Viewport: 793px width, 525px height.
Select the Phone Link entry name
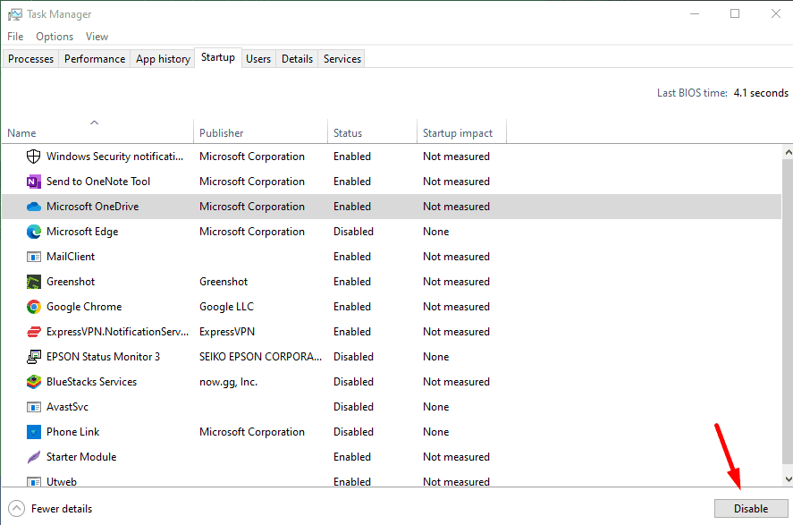pyautogui.click(x=72, y=432)
